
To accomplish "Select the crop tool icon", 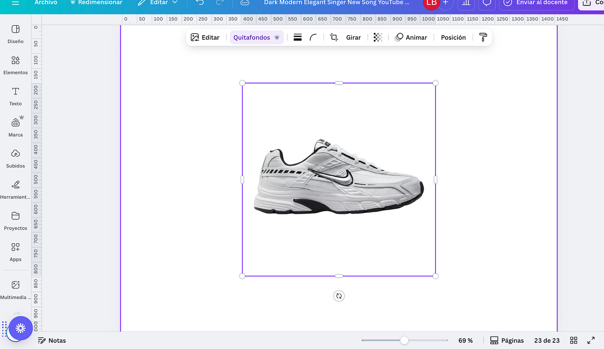I will point(334,37).
